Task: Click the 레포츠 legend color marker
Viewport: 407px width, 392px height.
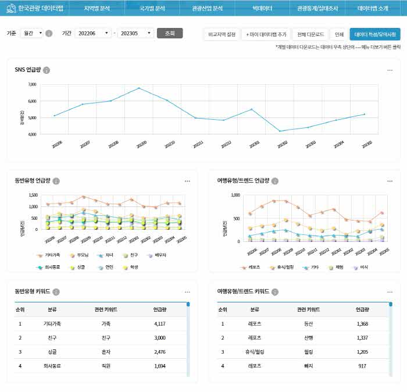Action: pos(244,268)
